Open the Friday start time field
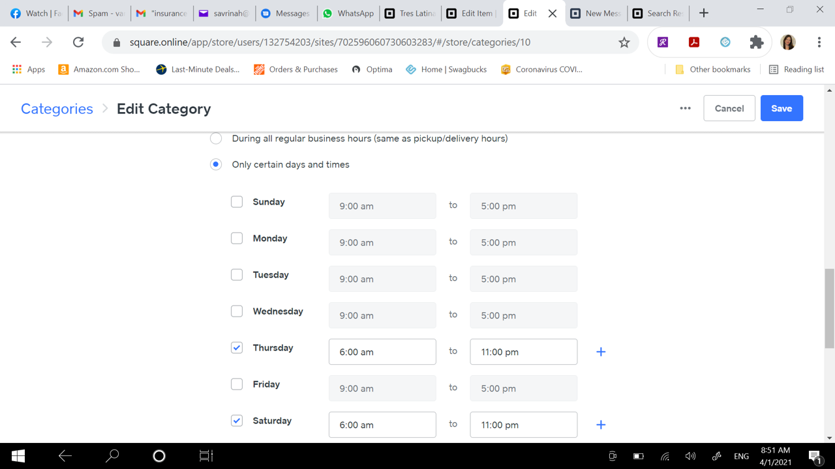Image resolution: width=835 pixels, height=469 pixels. (x=382, y=388)
